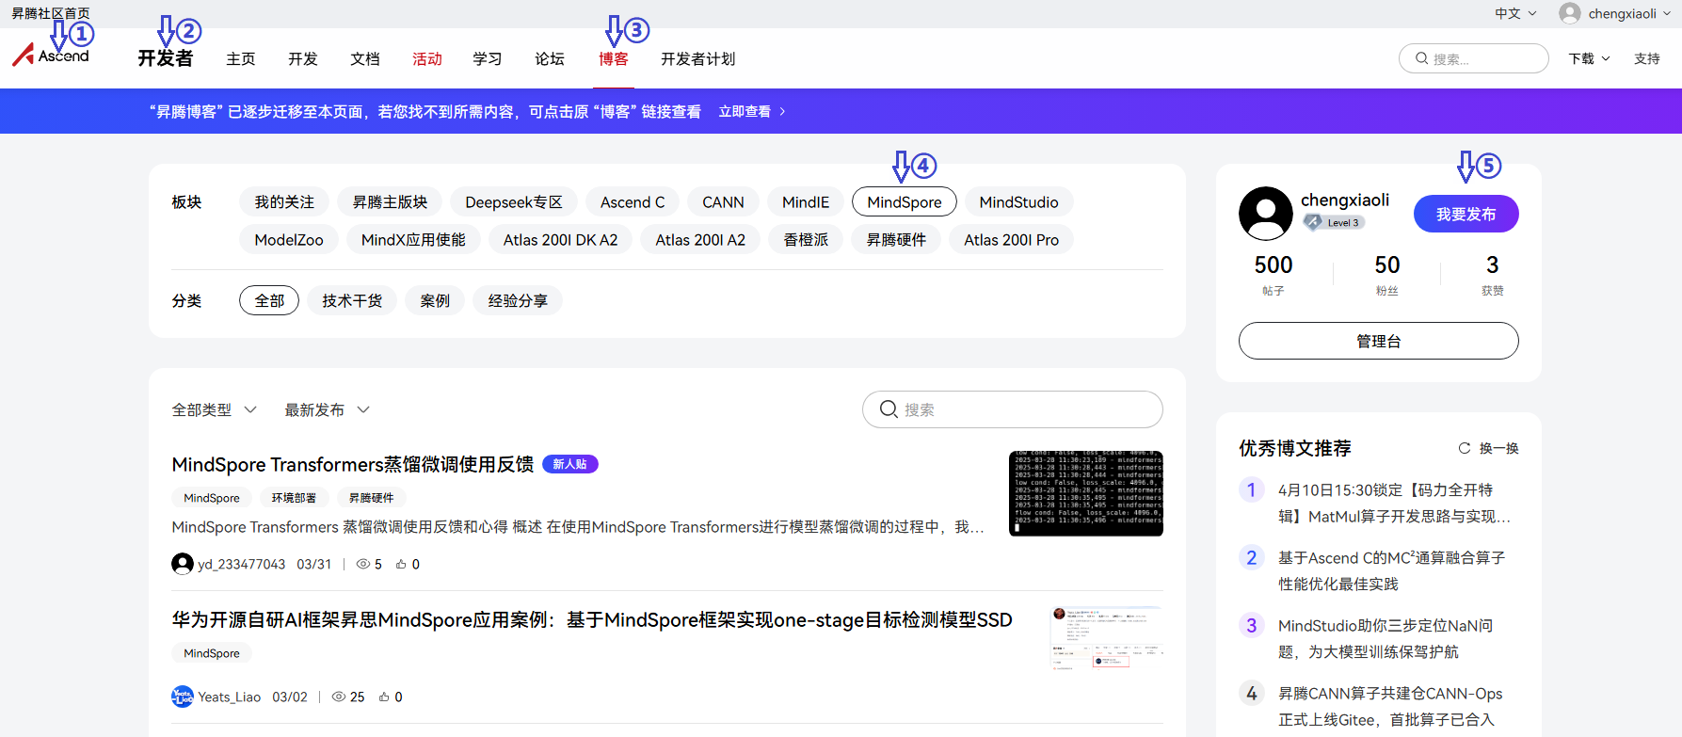Click the yd_233477043 author avatar

(183, 564)
